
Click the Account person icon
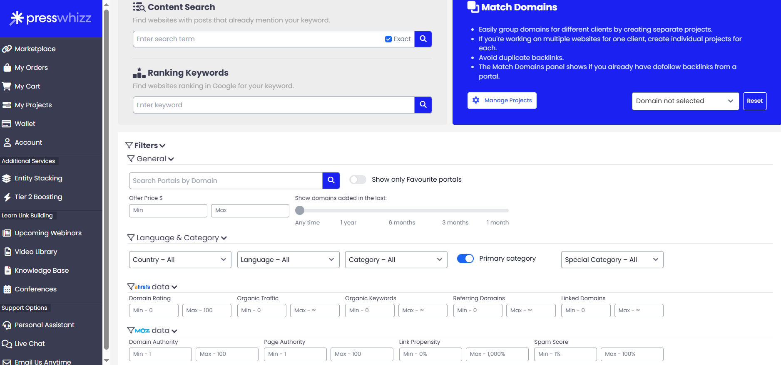coord(7,142)
